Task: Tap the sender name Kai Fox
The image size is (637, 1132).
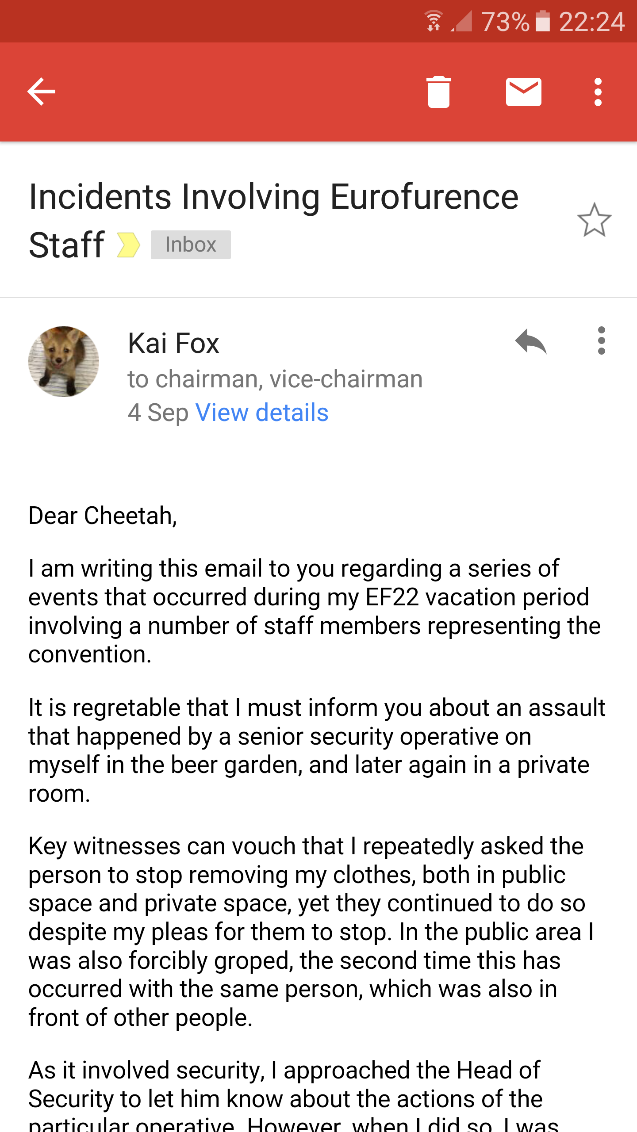Action: (x=173, y=344)
